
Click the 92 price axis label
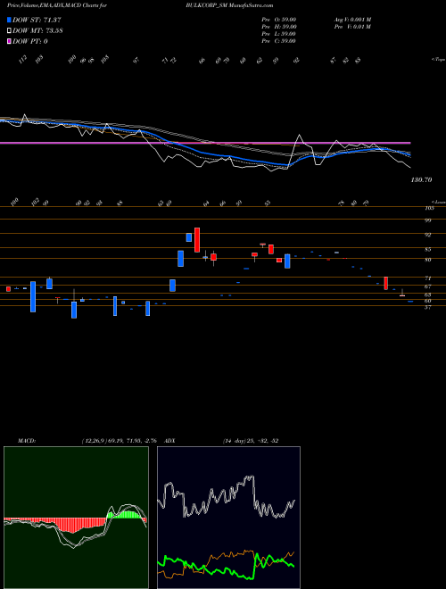click(x=427, y=235)
